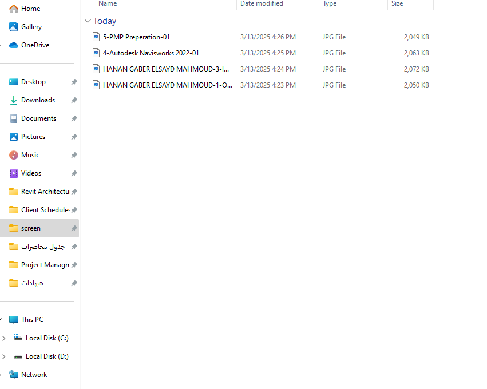
Task: Click the This PC monitor icon
Action: click(14, 320)
